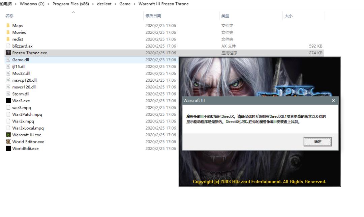
Task: Click the Frozen Throne.exe application icon
Action: (x=8, y=53)
